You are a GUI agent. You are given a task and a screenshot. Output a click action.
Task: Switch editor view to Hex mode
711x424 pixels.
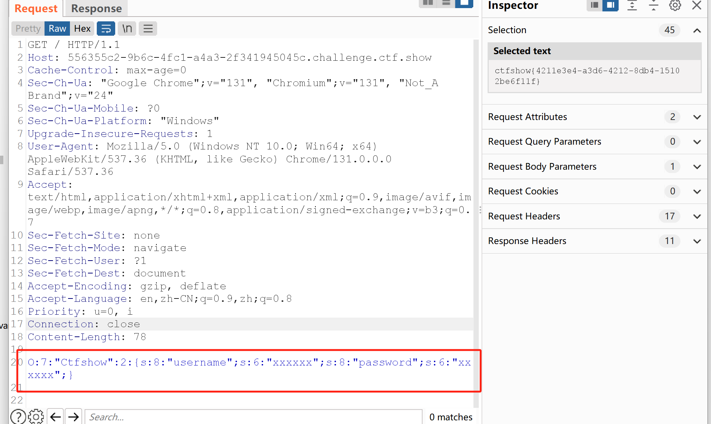[82, 29]
